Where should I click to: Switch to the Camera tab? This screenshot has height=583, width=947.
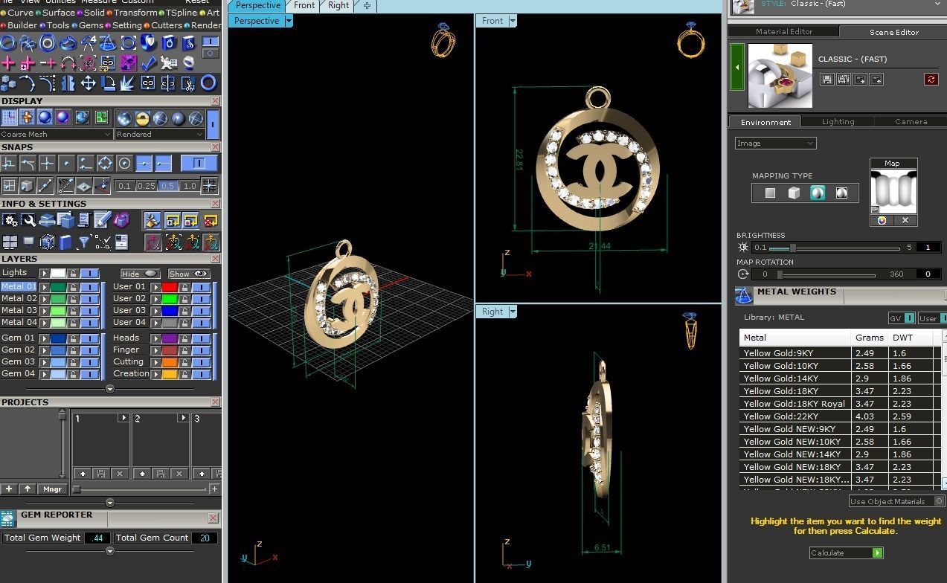(x=911, y=121)
